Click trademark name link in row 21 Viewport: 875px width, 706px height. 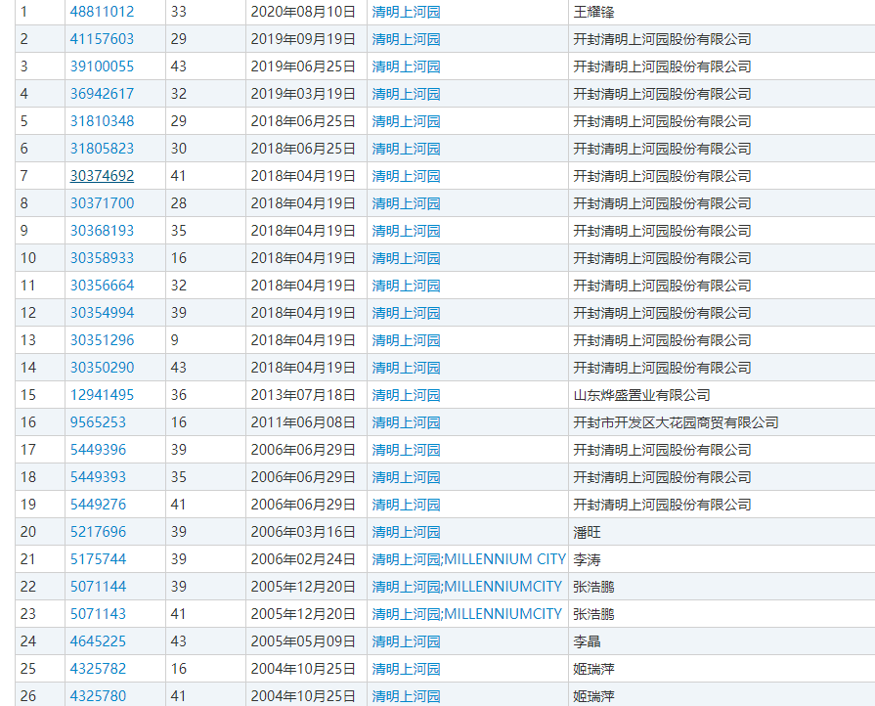468,559
